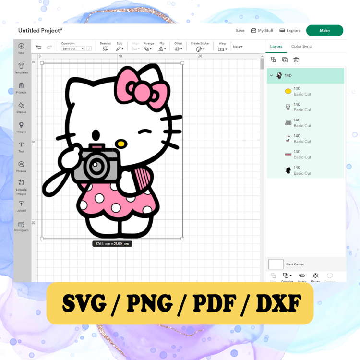This screenshot has width=360, height=360.
Task: Switch to the Layers tab
Action: [276, 46]
